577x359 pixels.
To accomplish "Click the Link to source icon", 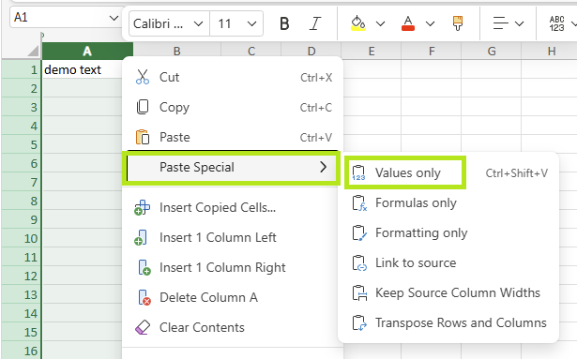I will pos(359,263).
